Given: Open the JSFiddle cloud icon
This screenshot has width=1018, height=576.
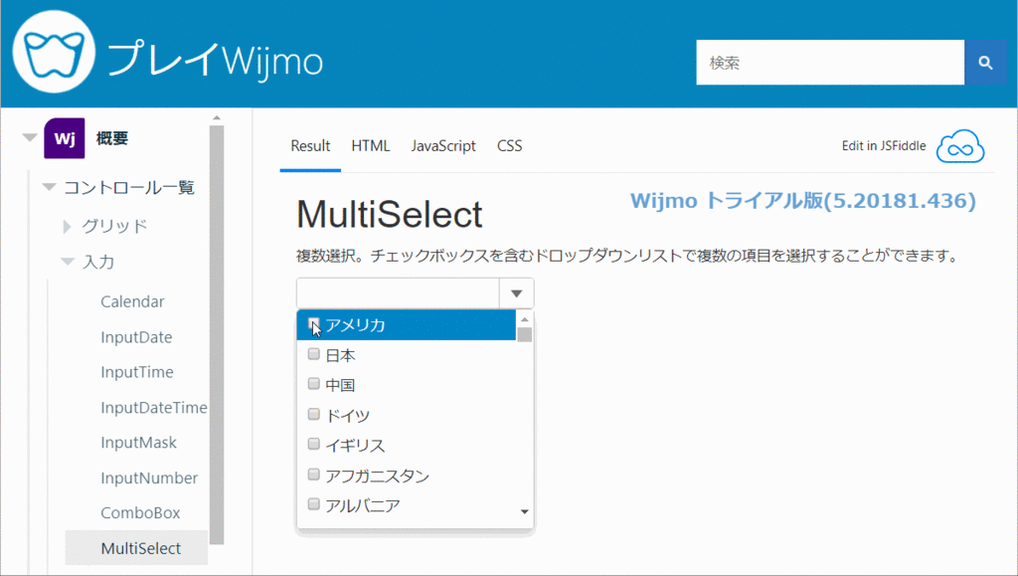Looking at the screenshot, I should 960,146.
